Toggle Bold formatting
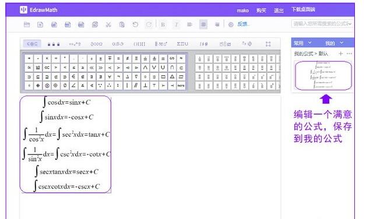Image resolution: width=366 pixels, height=219 pixels. (163, 24)
